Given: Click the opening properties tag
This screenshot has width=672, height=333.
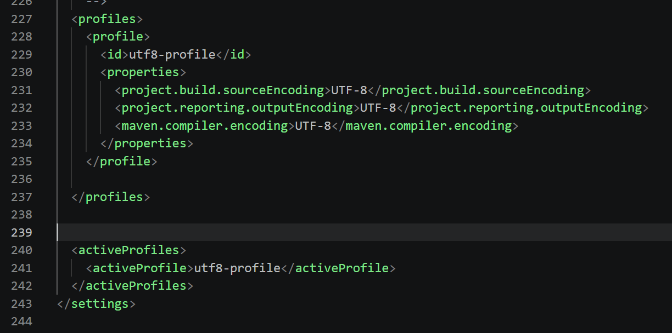Looking at the screenshot, I should pyautogui.click(x=143, y=72).
